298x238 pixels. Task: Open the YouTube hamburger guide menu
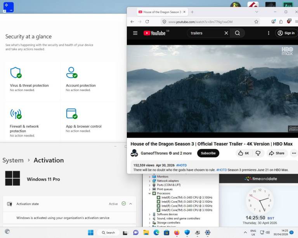[135, 33]
